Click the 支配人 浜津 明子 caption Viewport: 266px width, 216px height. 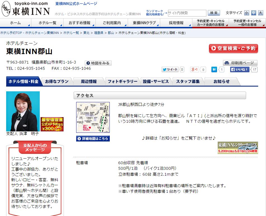click(23, 134)
